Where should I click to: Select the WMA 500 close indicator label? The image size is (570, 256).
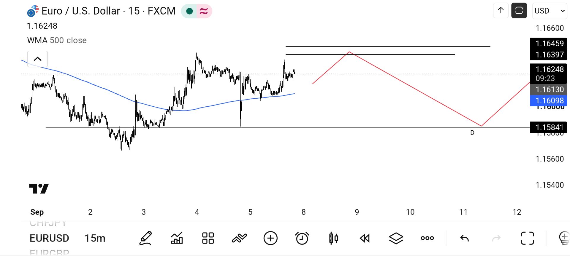pyautogui.click(x=57, y=40)
